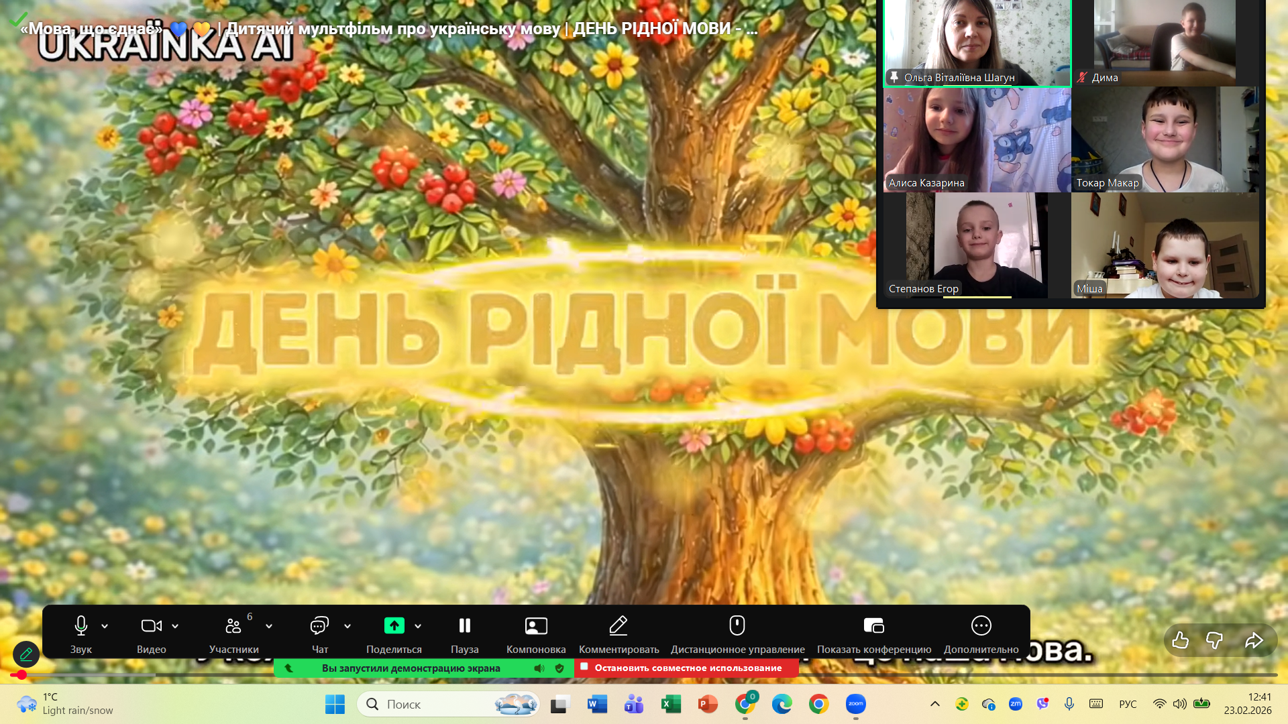The width and height of the screenshot is (1288, 724).
Task: Click Остановить совместное использование button
Action: (686, 668)
